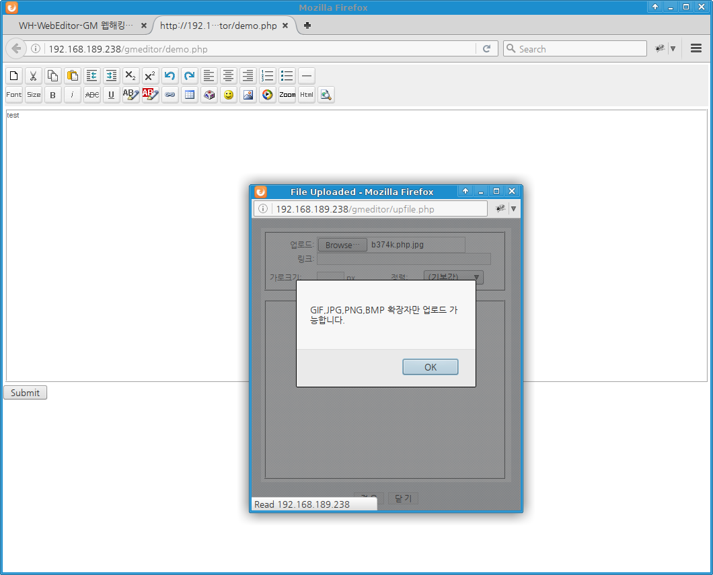Click the preview magnifier icon
Screen dimensions: 713x575
pyautogui.click(x=326, y=95)
